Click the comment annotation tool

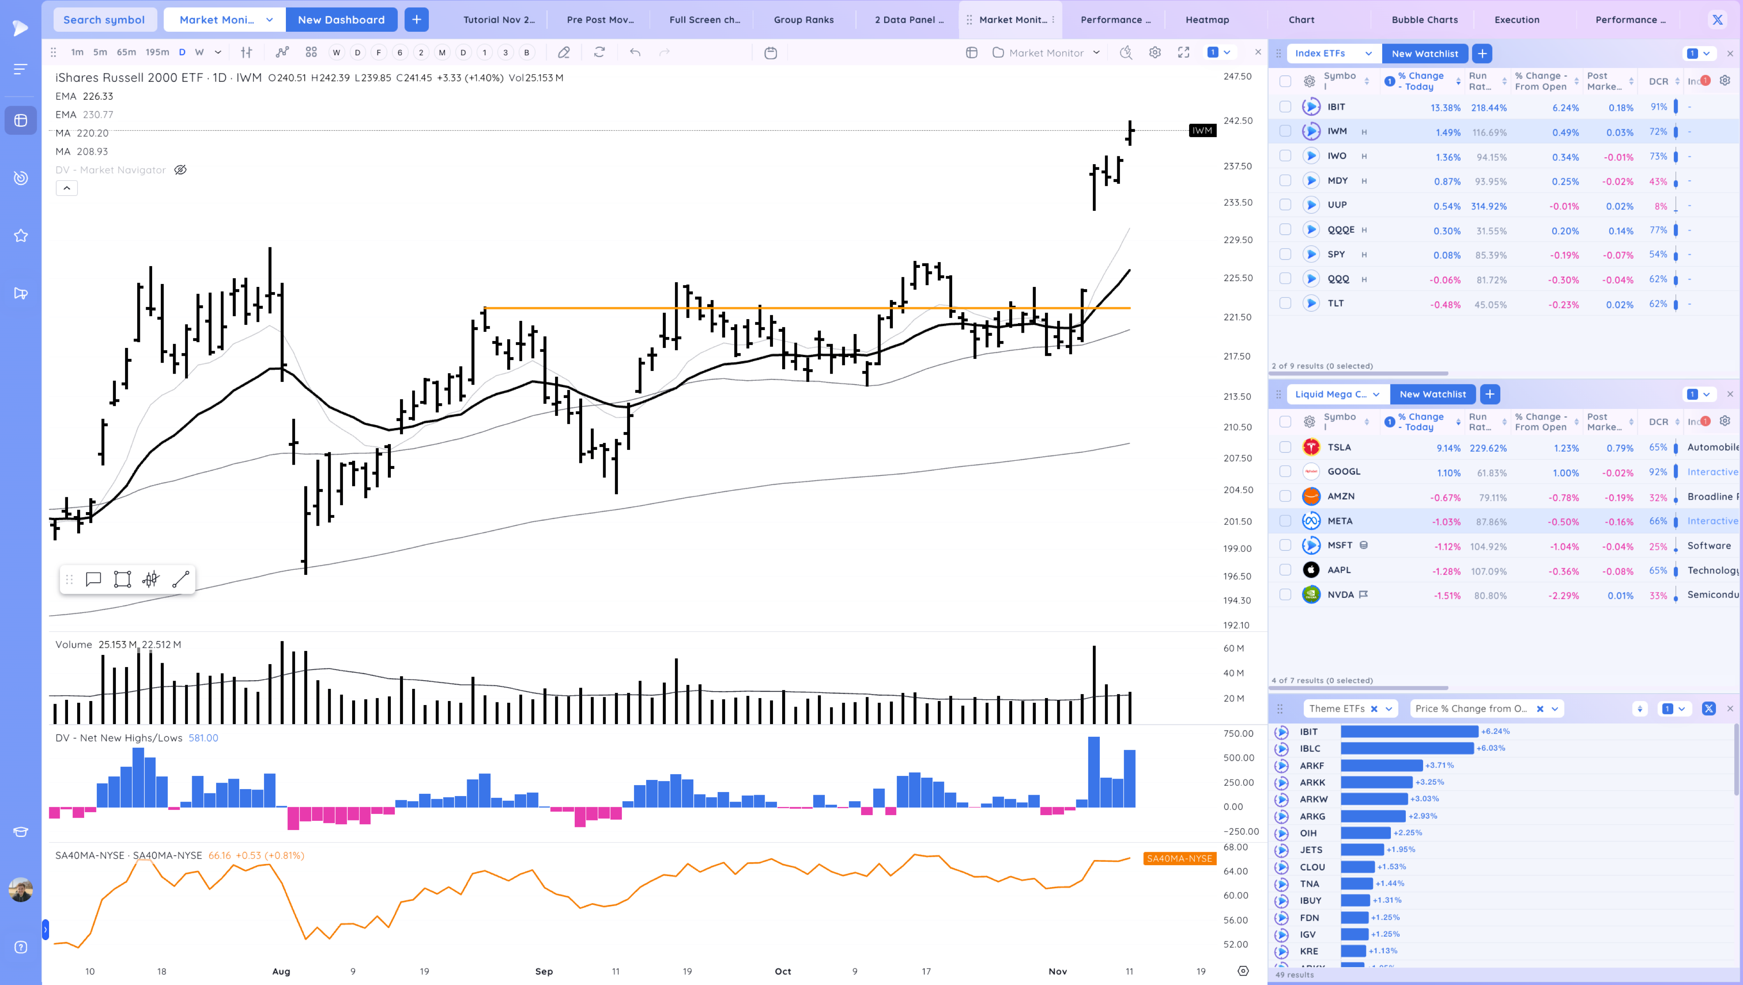(x=93, y=579)
